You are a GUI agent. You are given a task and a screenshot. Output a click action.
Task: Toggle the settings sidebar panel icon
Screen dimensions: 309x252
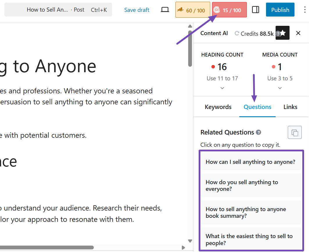256,10
